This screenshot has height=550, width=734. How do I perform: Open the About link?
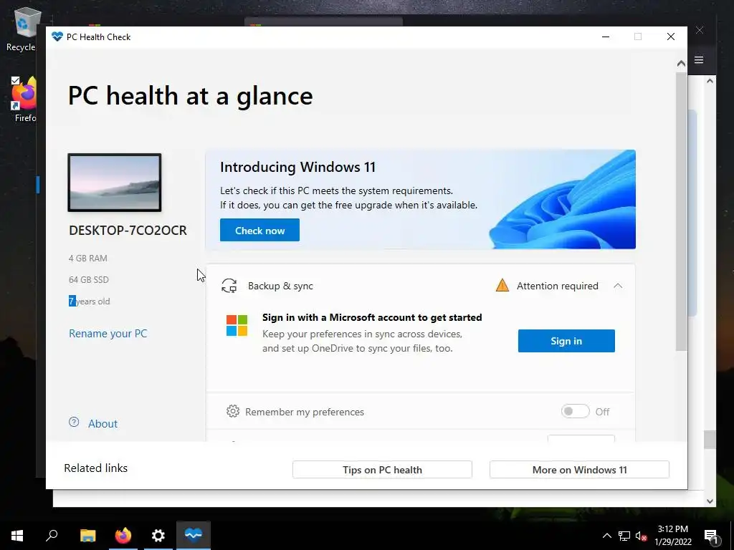tap(103, 424)
